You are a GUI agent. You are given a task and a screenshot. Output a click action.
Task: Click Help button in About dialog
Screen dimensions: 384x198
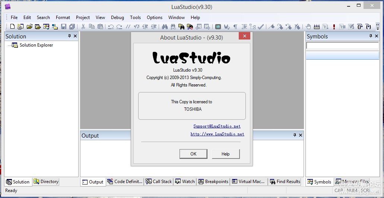pos(226,154)
